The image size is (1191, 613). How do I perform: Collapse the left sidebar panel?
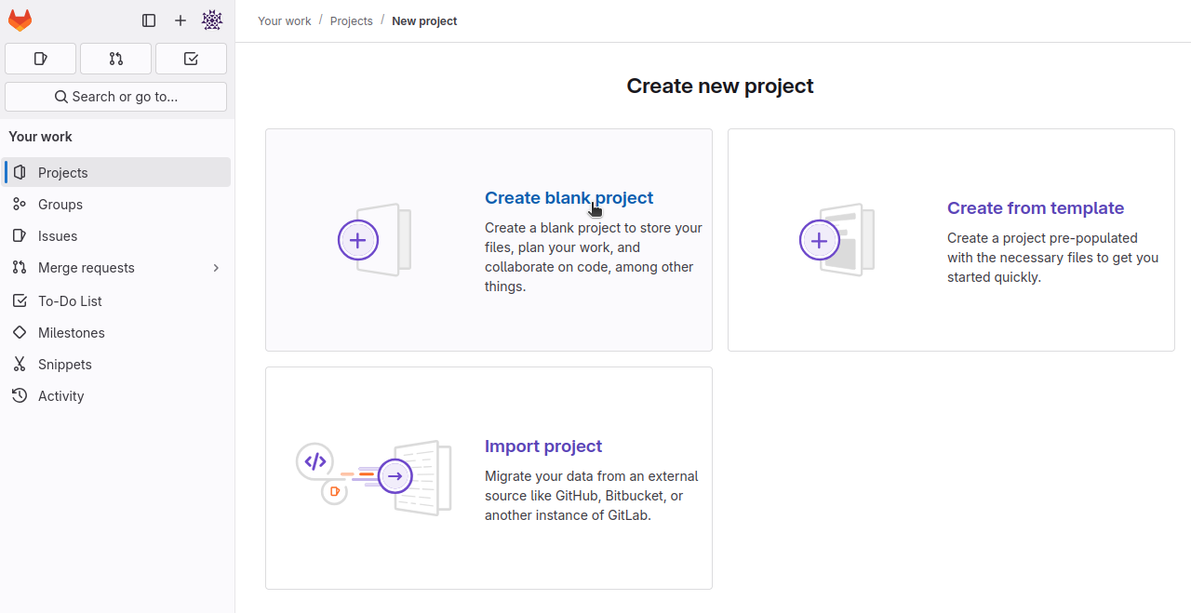[149, 20]
